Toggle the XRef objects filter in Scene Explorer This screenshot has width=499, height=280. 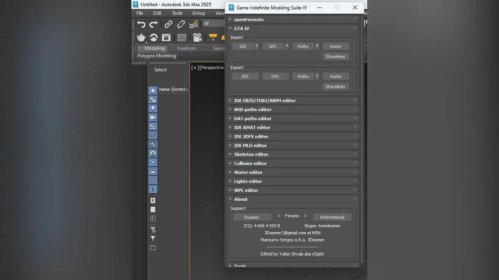[153, 153]
